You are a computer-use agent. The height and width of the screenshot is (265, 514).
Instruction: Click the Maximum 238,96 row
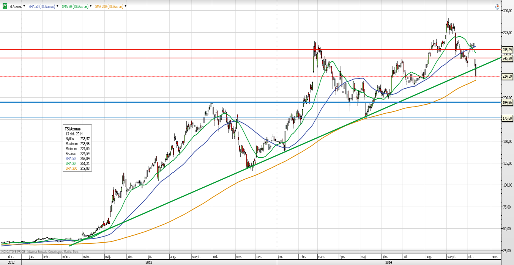77,144
